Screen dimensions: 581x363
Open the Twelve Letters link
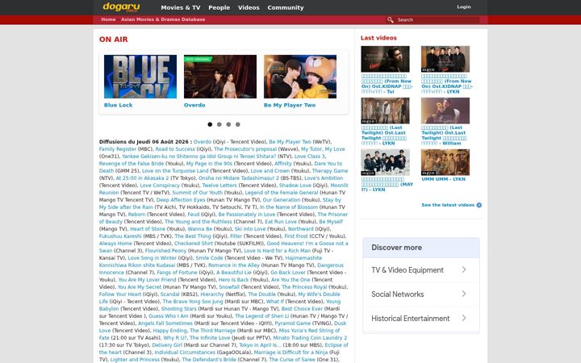(x=219, y=186)
